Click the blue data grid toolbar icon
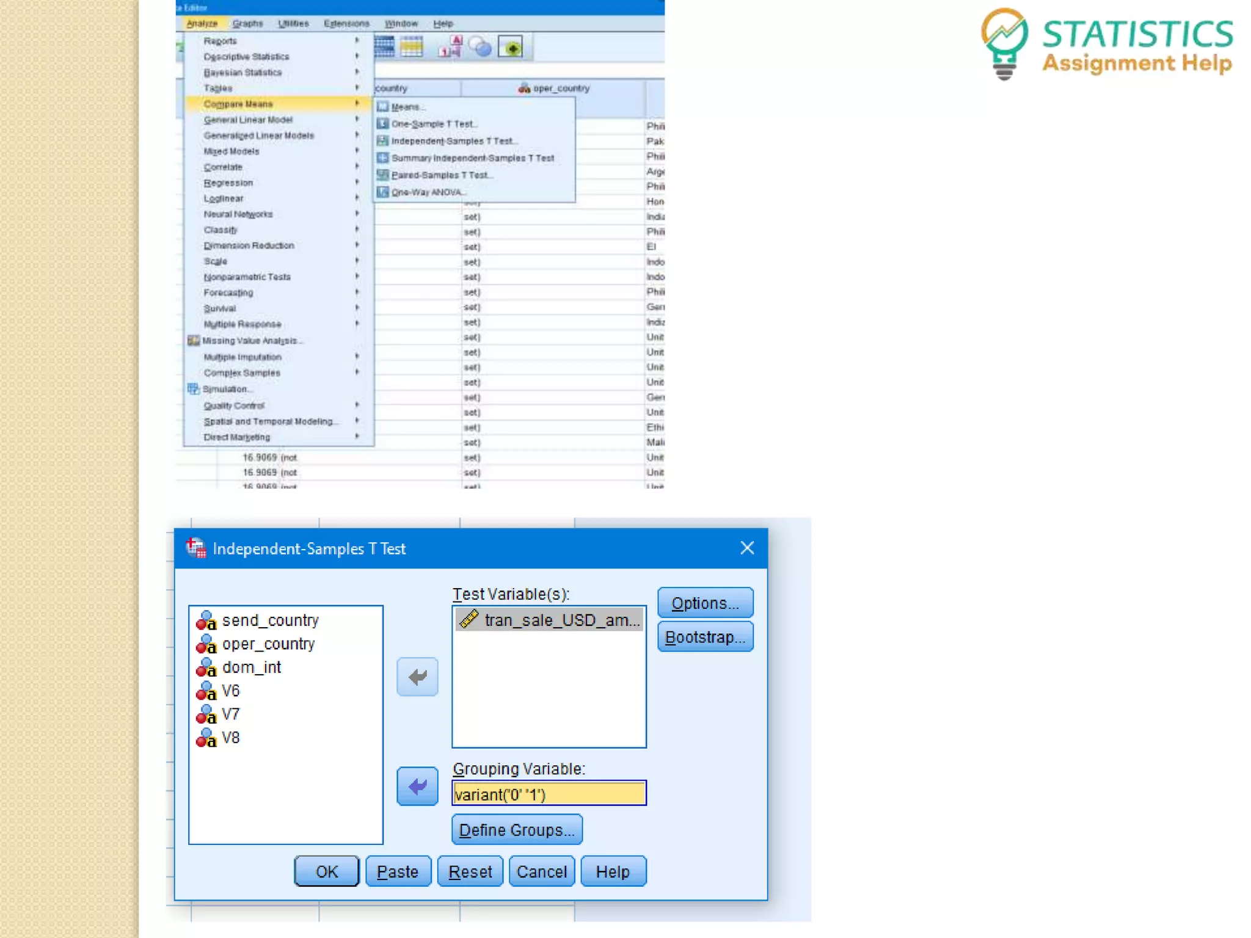Viewport: 1251px width, 938px height. coord(384,47)
